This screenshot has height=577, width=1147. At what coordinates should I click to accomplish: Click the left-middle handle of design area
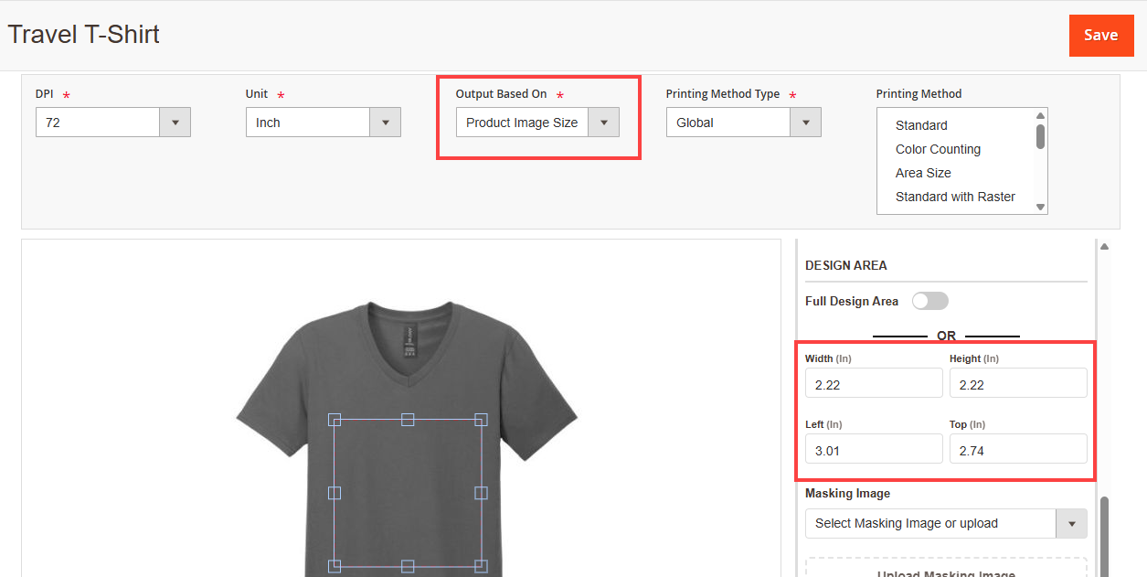(x=335, y=493)
